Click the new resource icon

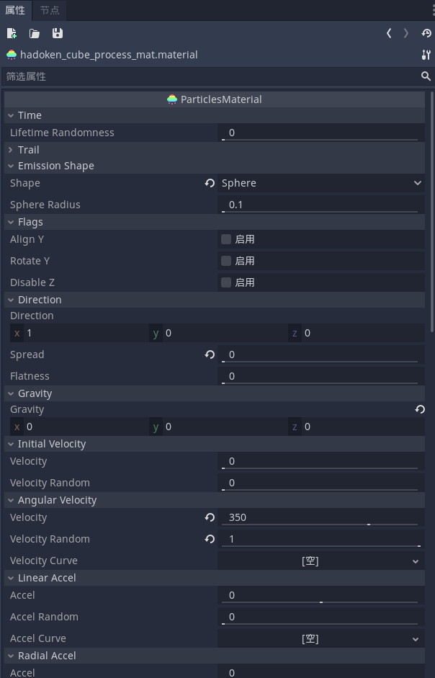click(x=12, y=33)
